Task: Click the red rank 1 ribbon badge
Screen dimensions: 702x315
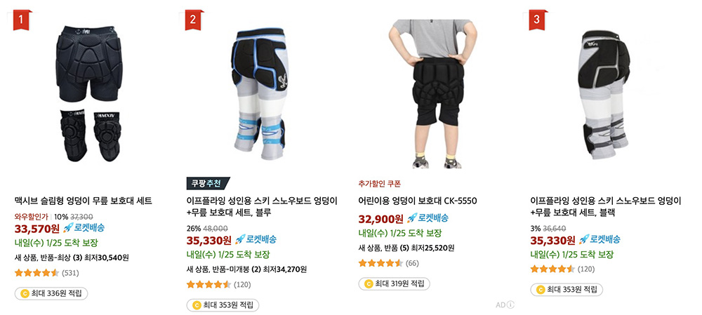Action: coord(22,20)
